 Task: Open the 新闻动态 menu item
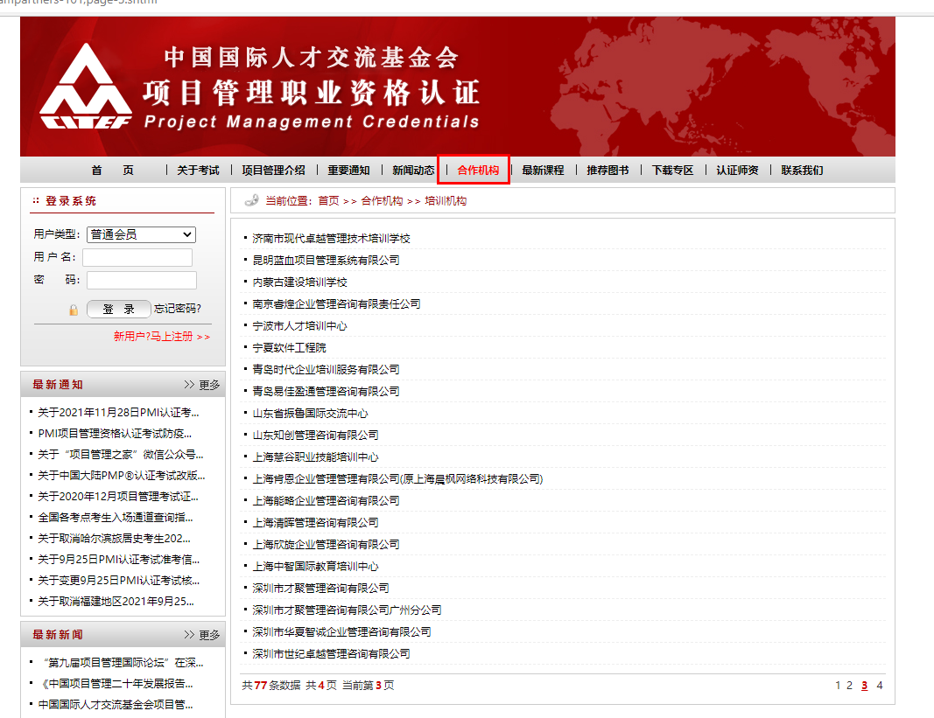pos(413,171)
